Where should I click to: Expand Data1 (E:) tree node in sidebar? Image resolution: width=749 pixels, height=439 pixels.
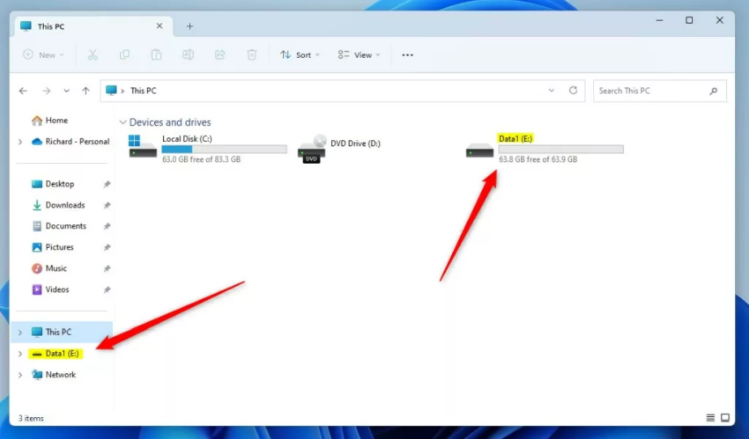[20, 354]
